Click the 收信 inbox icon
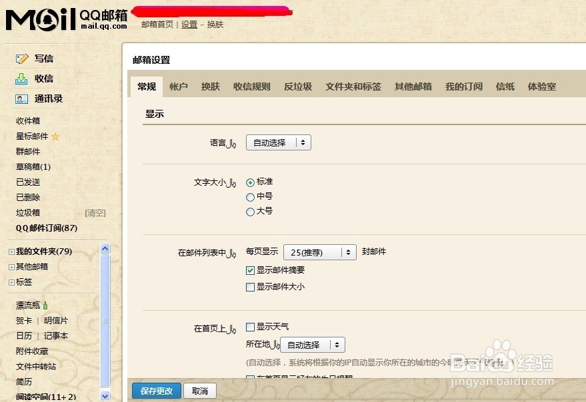 (x=22, y=79)
